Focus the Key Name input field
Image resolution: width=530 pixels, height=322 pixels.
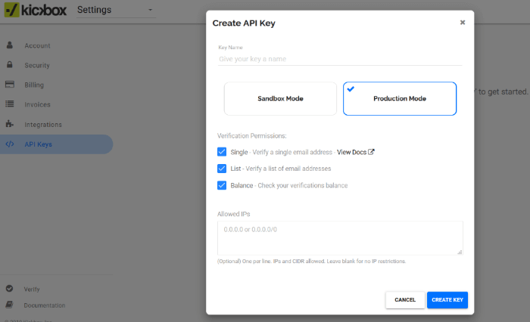(x=340, y=59)
